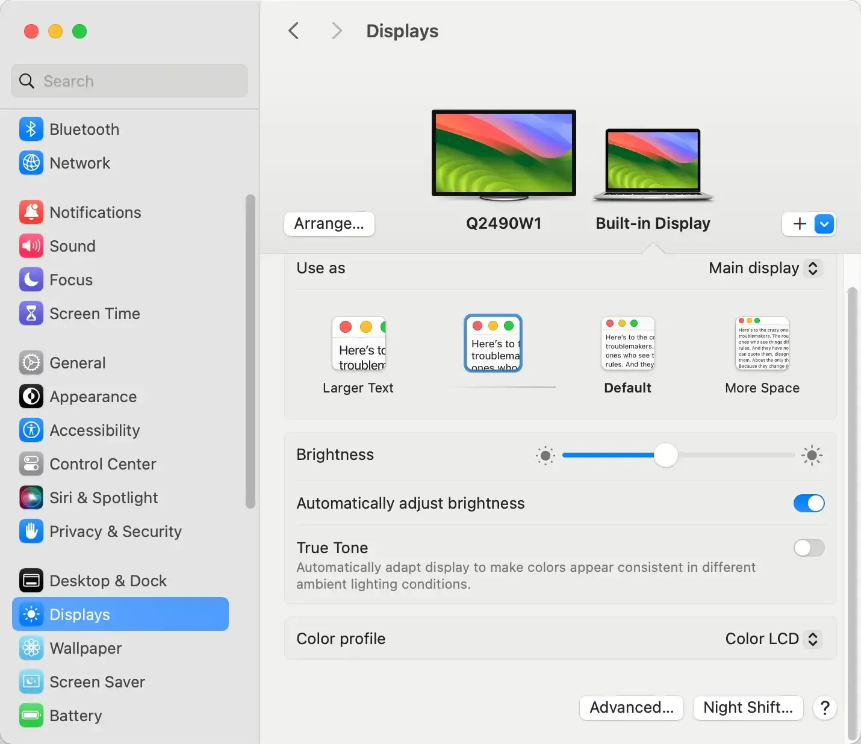This screenshot has height=744, width=861.
Task: Click the plus add display button
Action: 799,224
